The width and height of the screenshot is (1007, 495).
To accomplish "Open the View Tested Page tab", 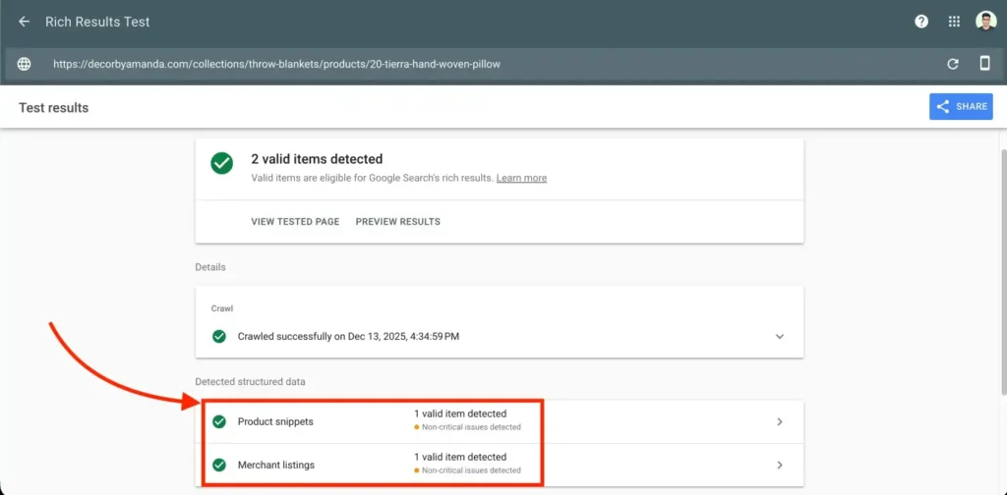I will click(295, 222).
